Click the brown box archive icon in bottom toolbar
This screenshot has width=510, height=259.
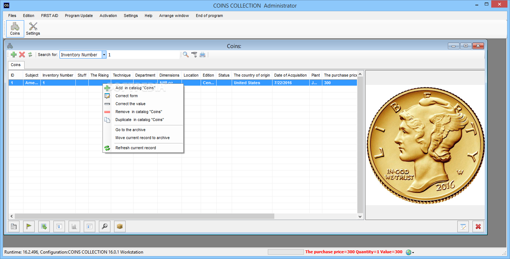click(x=120, y=226)
